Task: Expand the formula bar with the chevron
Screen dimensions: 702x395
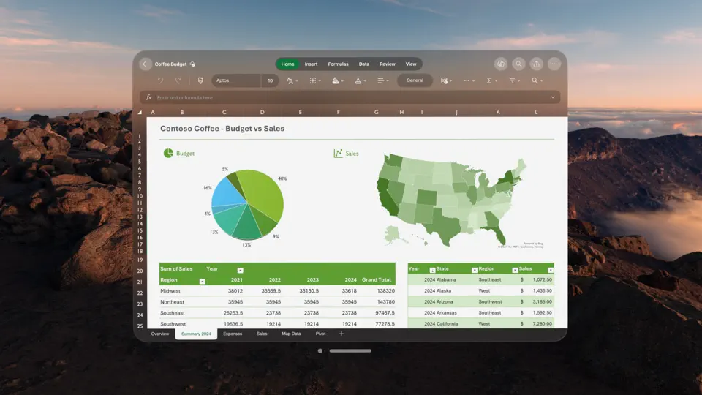Action: point(553,97)
